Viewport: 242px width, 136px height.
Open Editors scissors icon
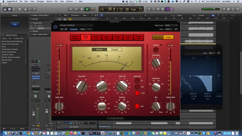[x=34, y=9]
